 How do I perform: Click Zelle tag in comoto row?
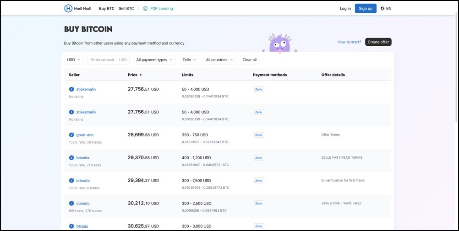[x=258, y=203]
